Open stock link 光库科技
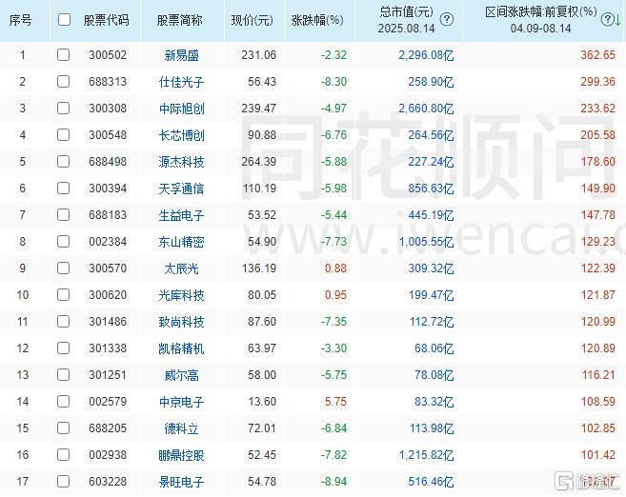 (182, 295)
